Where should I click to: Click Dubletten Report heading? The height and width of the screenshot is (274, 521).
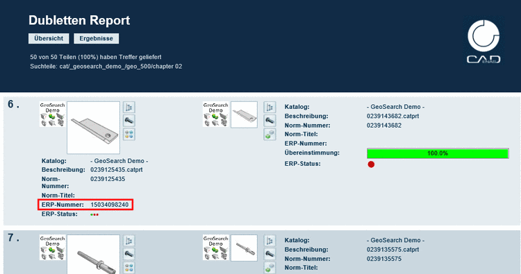79,20
